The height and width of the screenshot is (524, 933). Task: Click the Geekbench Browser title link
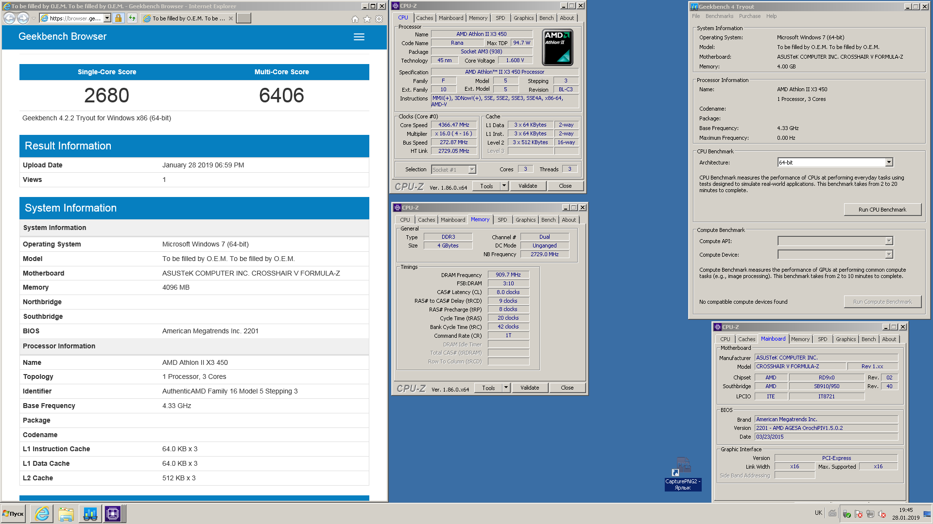click(62, 36)
